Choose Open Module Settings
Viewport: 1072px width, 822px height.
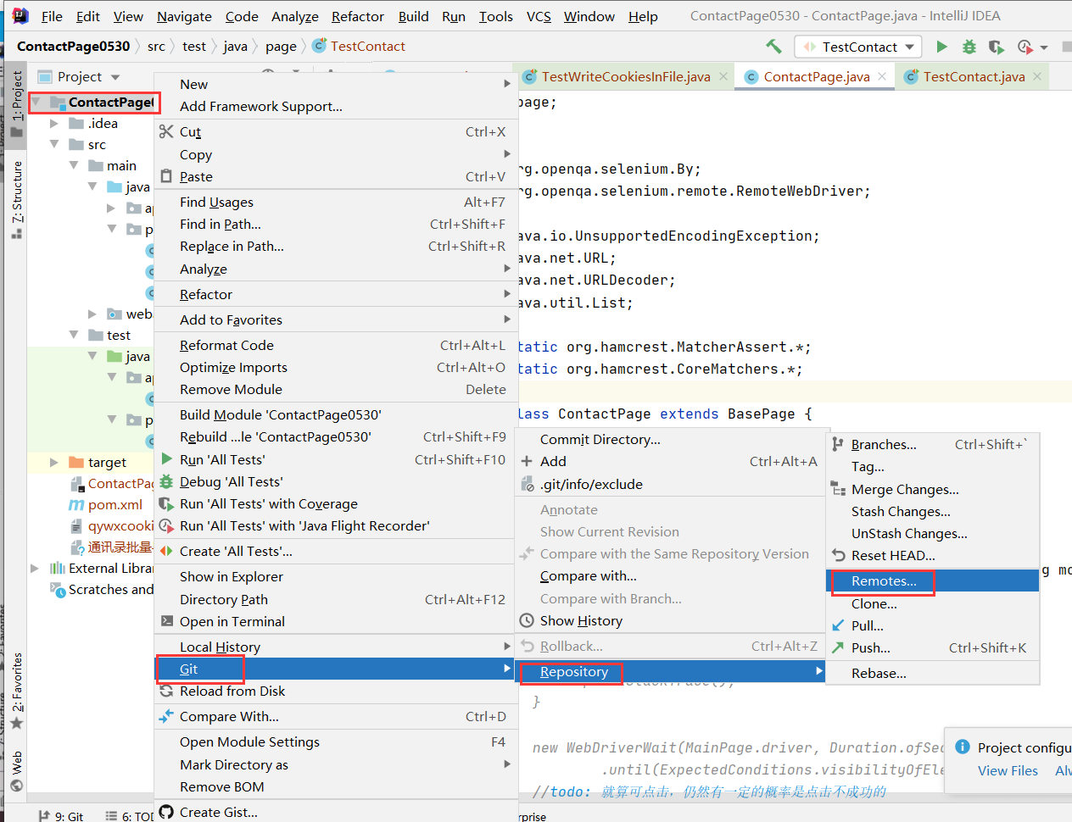(336, 741)
